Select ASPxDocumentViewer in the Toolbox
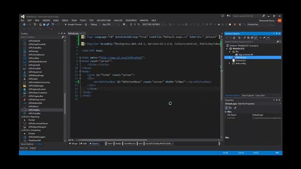 pyautogui.click(x=38, y=123)
